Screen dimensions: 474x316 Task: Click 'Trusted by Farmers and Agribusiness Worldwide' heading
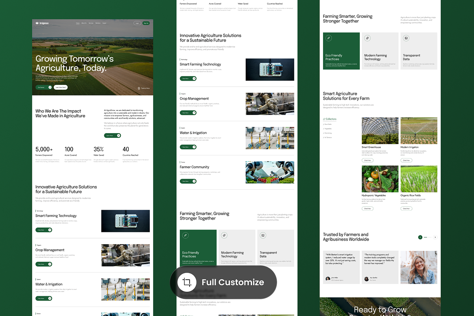[346, 237]
